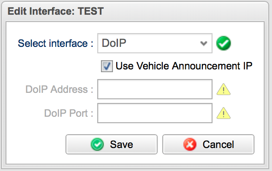272x171 pixels.
Task: Click the Select interface label
Action: (x=55, y=43)
